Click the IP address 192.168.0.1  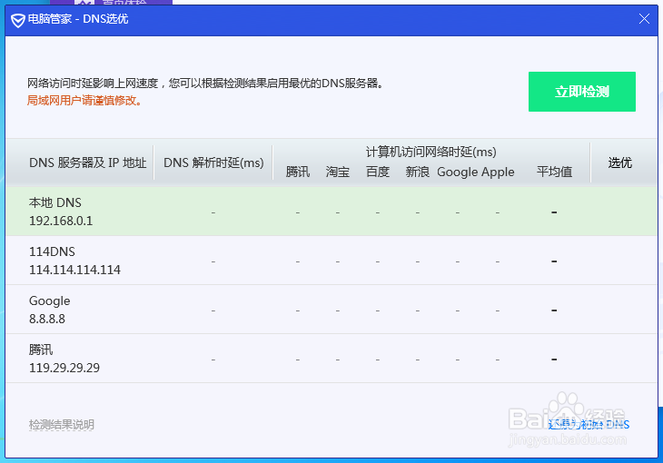coord(61,221)
